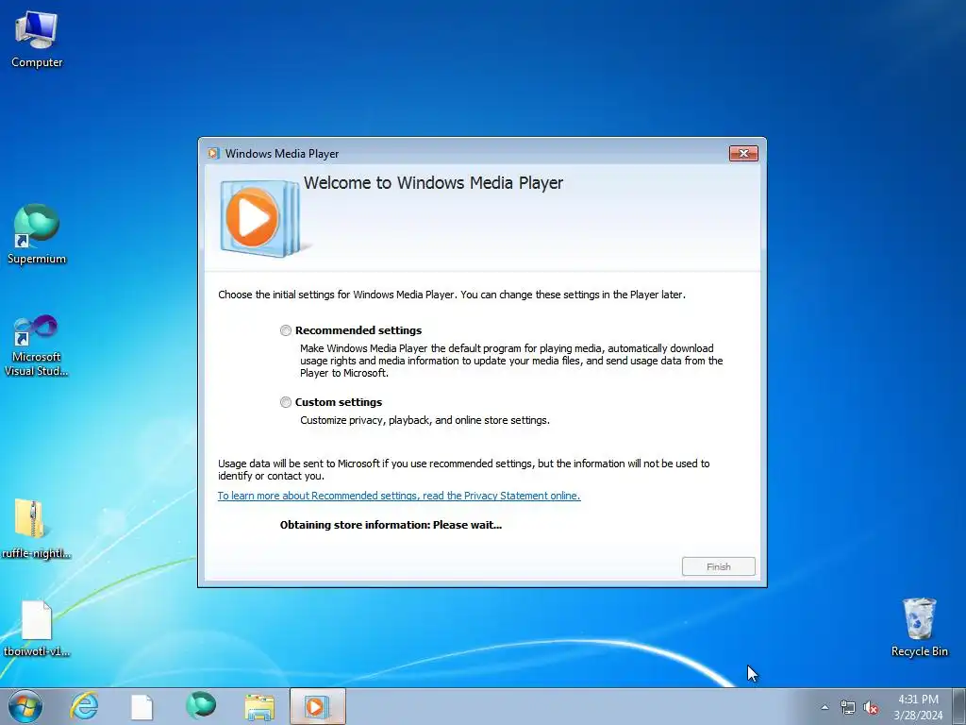Select the Microsoft Visual Studio desktop shortcut
Screen dimensions: 966x725
pos(37,346)
